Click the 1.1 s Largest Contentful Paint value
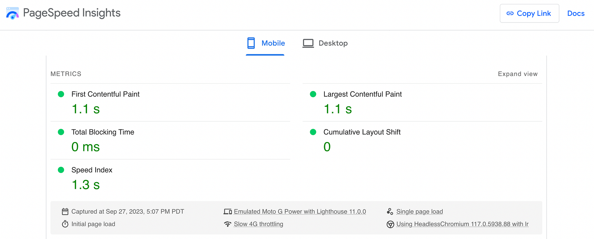Screen dimensions: 594x239 (338, 109)
